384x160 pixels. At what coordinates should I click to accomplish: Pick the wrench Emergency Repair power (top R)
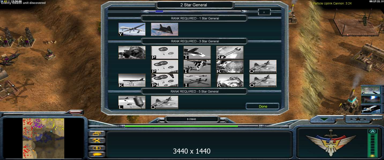coord(230,53)
